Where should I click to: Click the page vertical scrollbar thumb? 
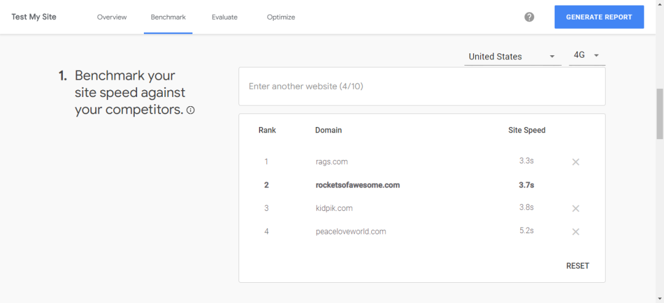(660, 114)
